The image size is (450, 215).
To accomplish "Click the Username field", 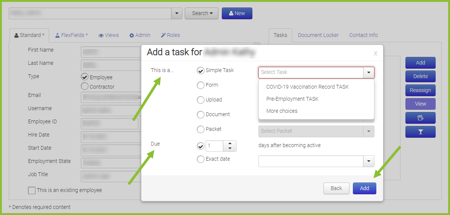I will 111,111.
